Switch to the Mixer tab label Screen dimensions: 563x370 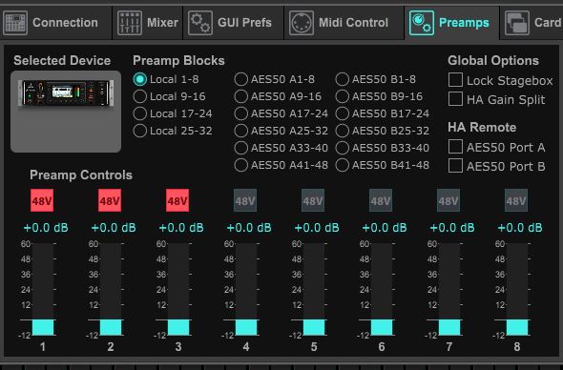coord(162,23)
